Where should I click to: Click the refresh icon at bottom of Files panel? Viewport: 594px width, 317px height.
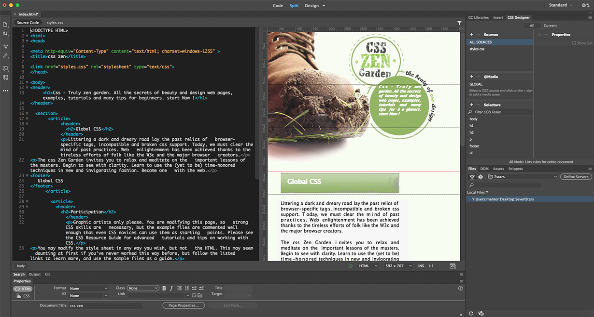(471, 314)
